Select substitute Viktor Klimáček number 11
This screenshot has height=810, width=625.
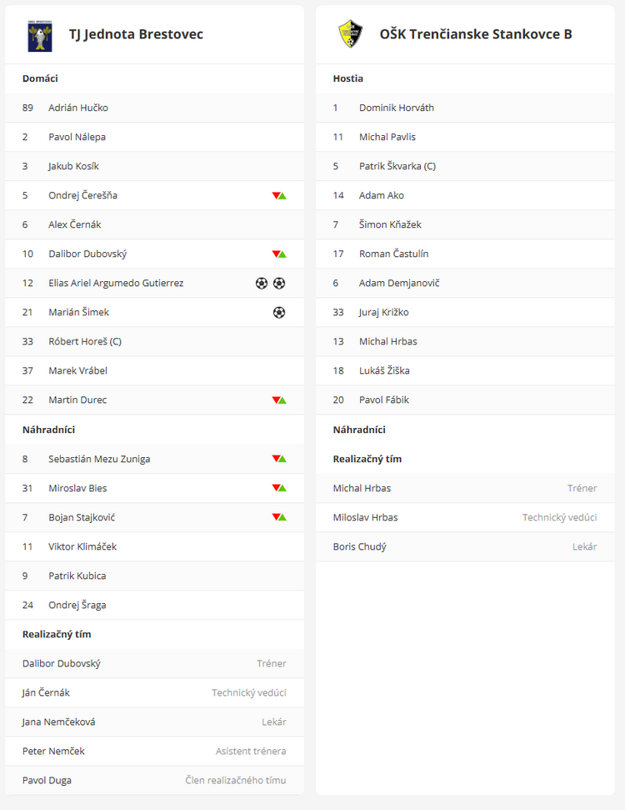(x=82, y=546)
